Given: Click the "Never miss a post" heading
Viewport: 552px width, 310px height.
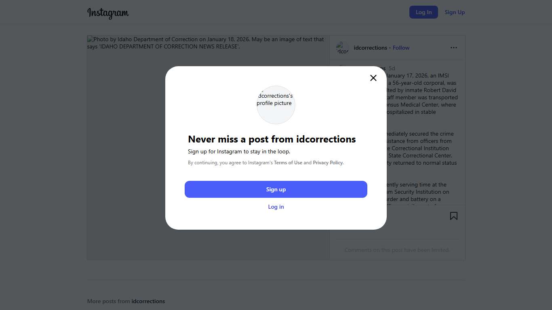Looking at the screenshot, I should pos(272,139).
